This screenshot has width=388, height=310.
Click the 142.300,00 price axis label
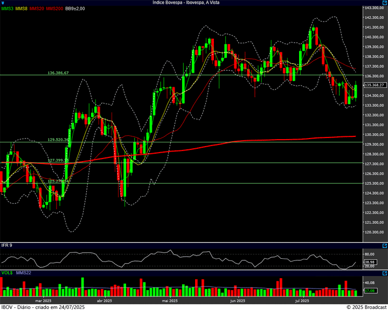pyautogui.click(x=375, y=18)
